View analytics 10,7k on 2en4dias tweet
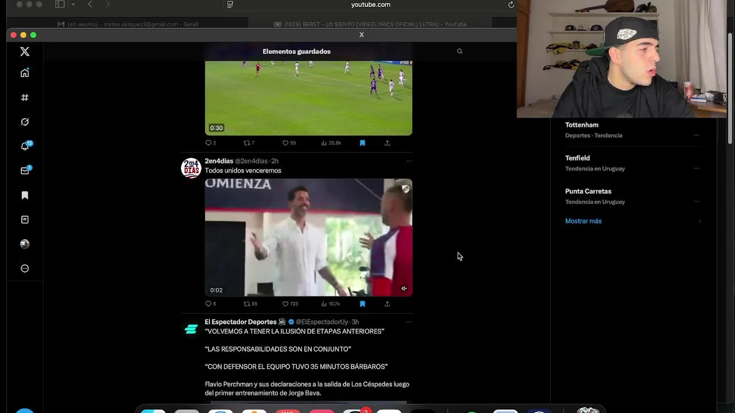The height and width of the screenshot is (413, 735). point(331,303)
